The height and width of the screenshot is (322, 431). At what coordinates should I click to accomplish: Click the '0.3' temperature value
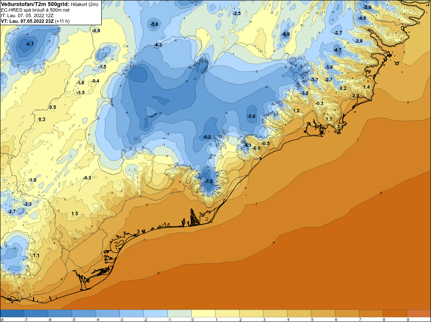(x=42, y=119)
